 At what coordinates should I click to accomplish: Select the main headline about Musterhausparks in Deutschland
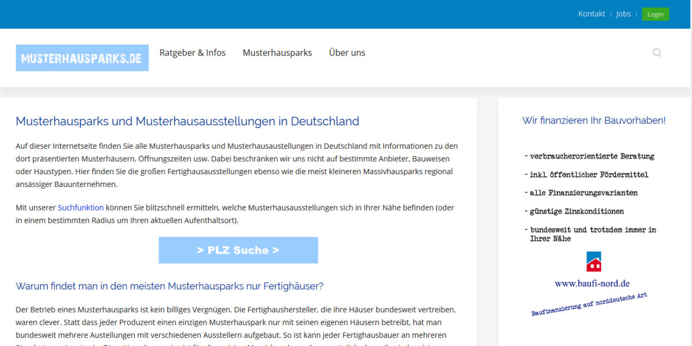pyautogui.click(x=187, y=122)
